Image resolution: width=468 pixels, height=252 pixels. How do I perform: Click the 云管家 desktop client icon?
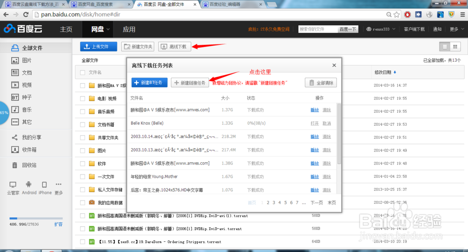point(13,185)
